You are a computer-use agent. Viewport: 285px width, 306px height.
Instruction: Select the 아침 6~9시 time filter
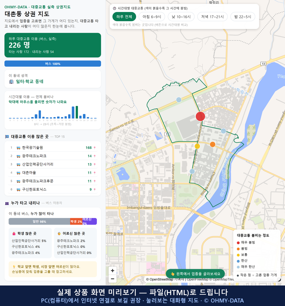[x=152, y=17]
